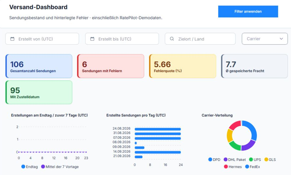Click the Erstellte Sendungen pro Tag title
The width and height of the screenshot is (291, 175).
point(136,115)
